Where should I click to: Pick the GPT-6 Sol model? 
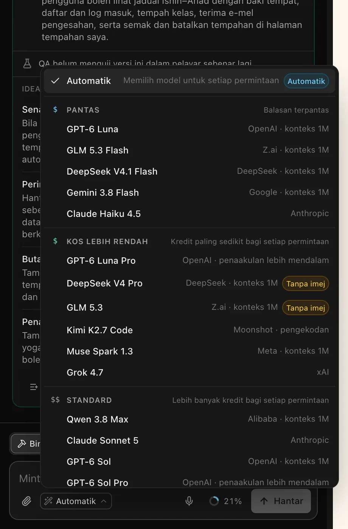tap(190, 462)
